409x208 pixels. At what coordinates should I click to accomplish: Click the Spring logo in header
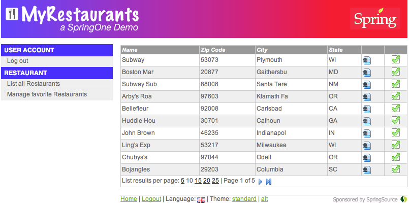[x=375, y=19]
